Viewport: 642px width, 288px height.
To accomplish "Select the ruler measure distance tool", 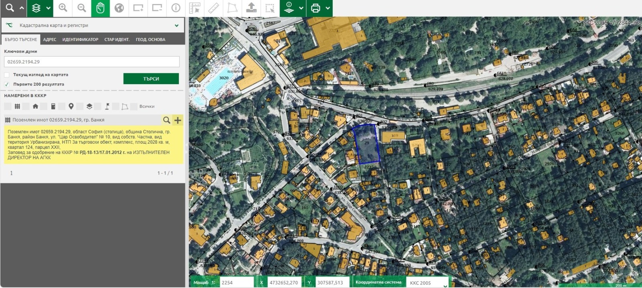I will click(x=213, y=8).
